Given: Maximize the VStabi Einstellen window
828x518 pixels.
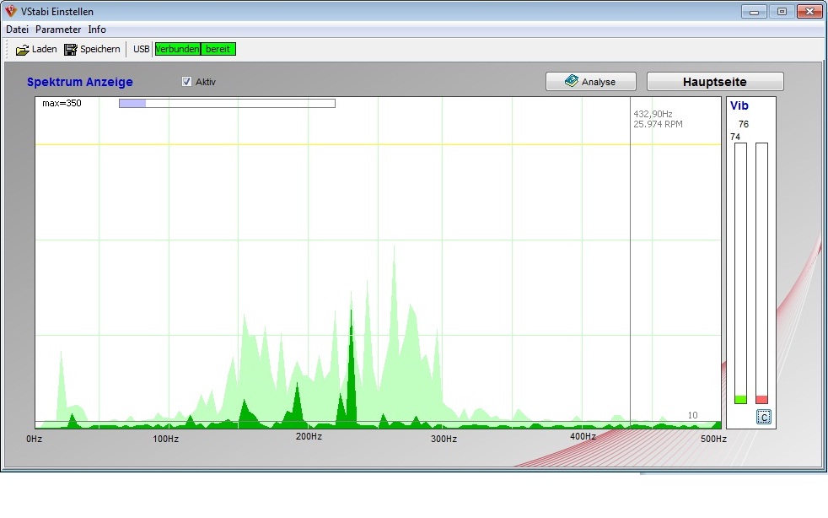Looking at the screenshot, I should click(782, 12).
